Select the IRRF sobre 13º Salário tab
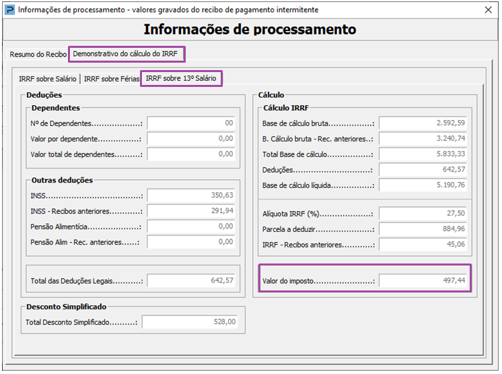This screenshot has width=502, height=374. pos(181,79)
